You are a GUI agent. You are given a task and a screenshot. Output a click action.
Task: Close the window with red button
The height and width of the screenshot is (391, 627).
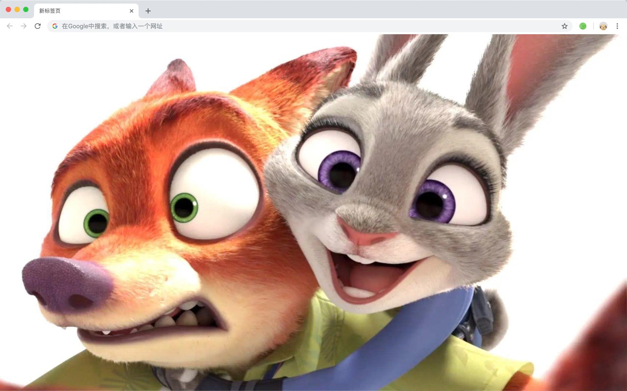click(8, 9)
